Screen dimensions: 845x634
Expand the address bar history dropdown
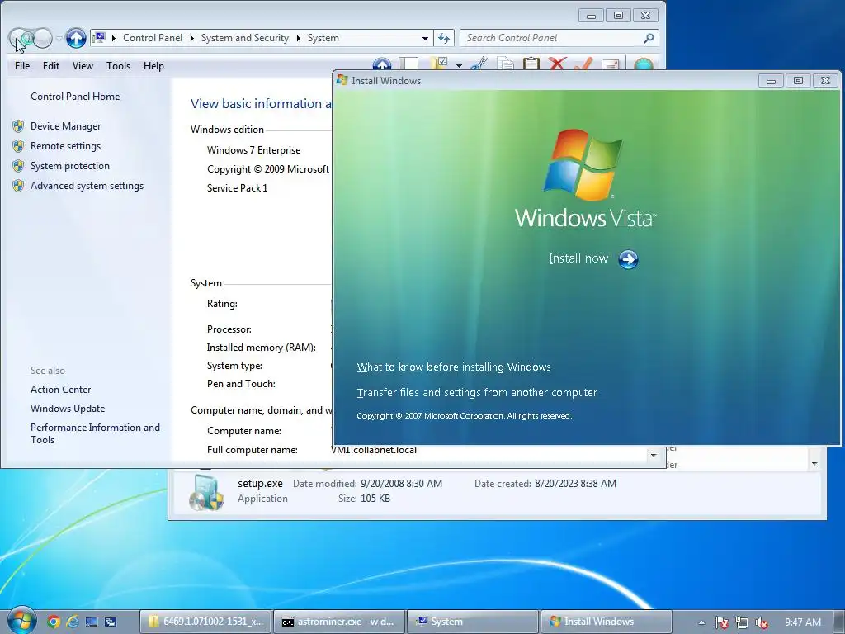click(x=425, y=38)
